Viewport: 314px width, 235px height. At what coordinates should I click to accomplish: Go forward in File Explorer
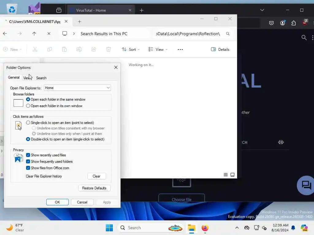coord(19,34)
